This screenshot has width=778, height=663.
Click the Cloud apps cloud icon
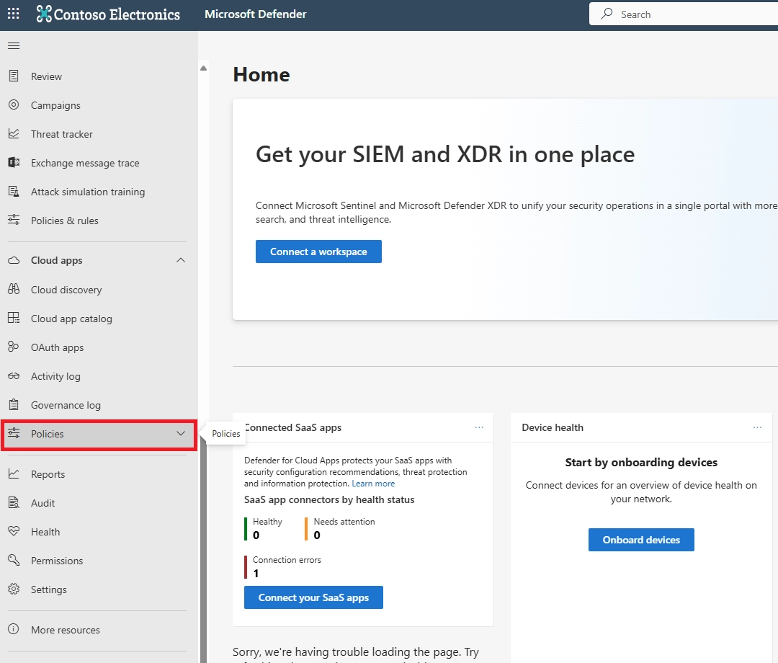coord(14,260)
